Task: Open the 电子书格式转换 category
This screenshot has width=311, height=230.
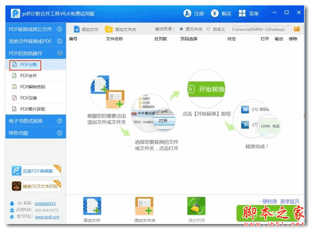Action: 36,121
